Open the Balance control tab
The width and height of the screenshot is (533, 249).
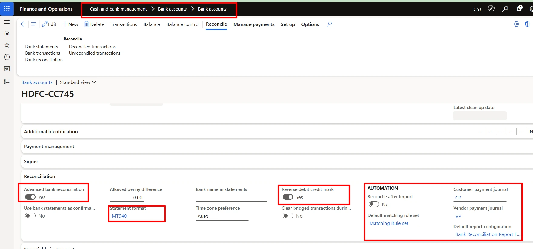183,24
